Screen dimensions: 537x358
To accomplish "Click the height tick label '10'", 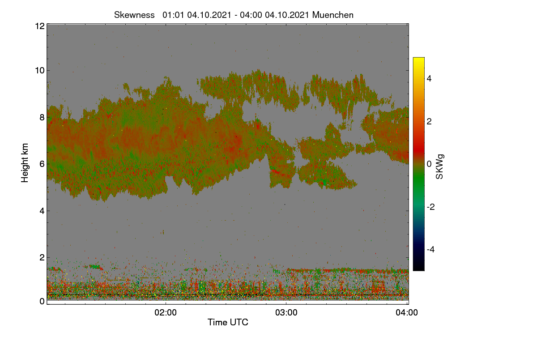I will [39, 70].
